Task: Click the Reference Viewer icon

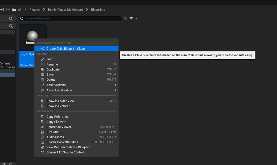Action: pyautogui.click(x=43, y=127)
